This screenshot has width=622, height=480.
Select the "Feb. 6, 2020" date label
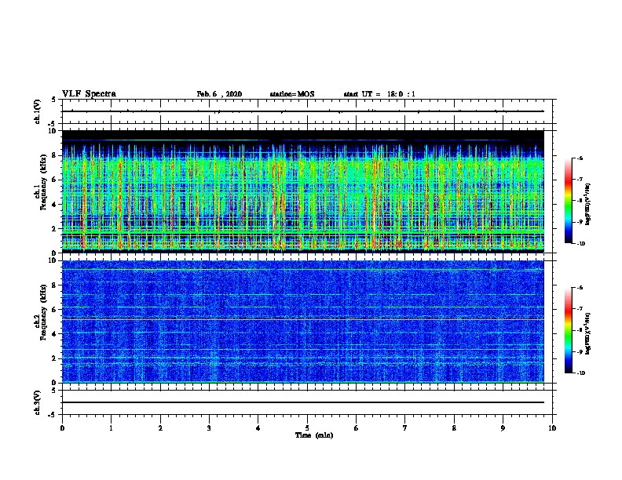219,94
